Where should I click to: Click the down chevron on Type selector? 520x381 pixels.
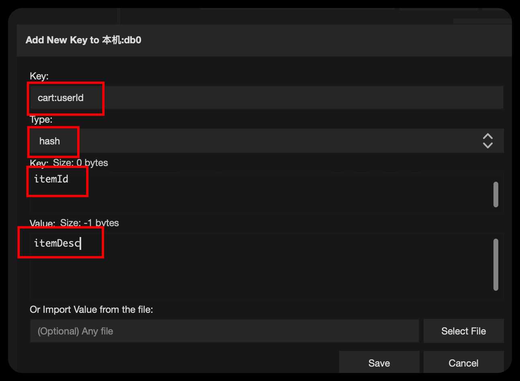click(487, 145)
